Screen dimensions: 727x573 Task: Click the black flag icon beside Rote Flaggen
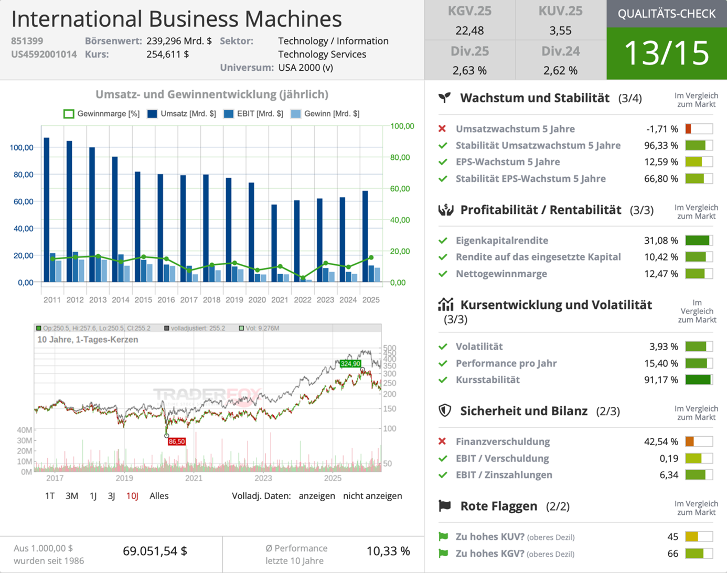(x=445, y=505)
